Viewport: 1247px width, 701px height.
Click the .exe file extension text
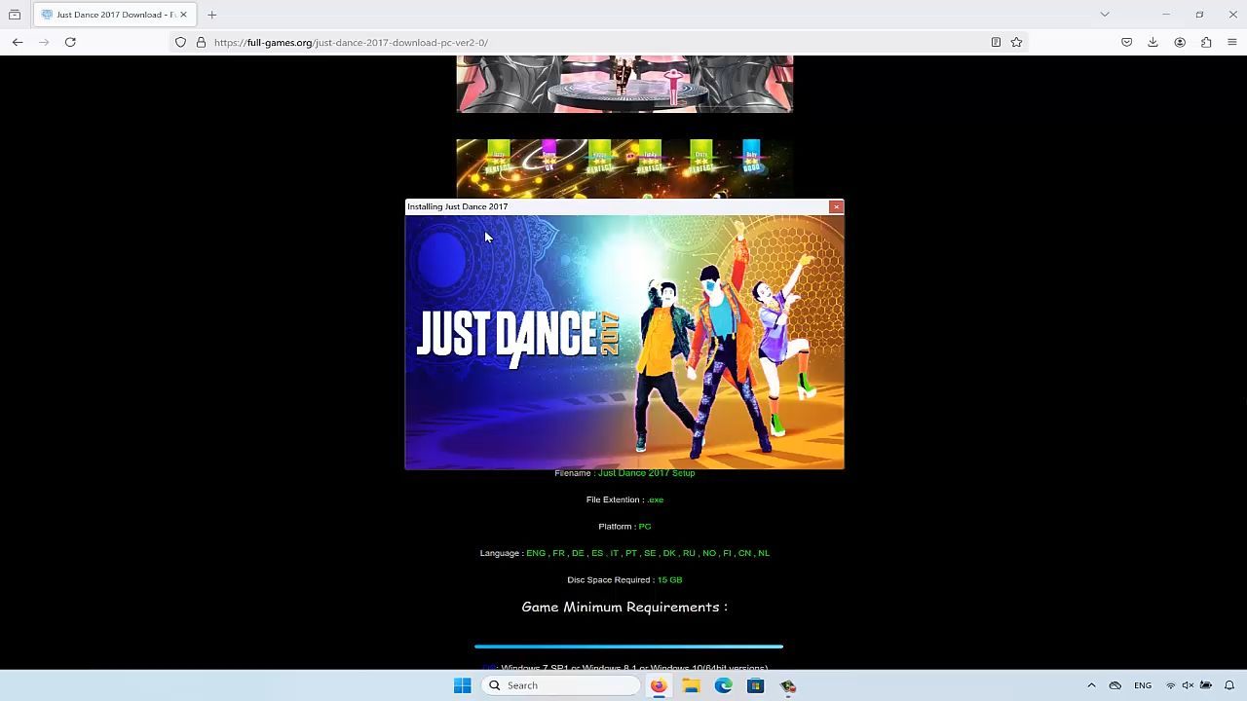click(x=656, y=499)
